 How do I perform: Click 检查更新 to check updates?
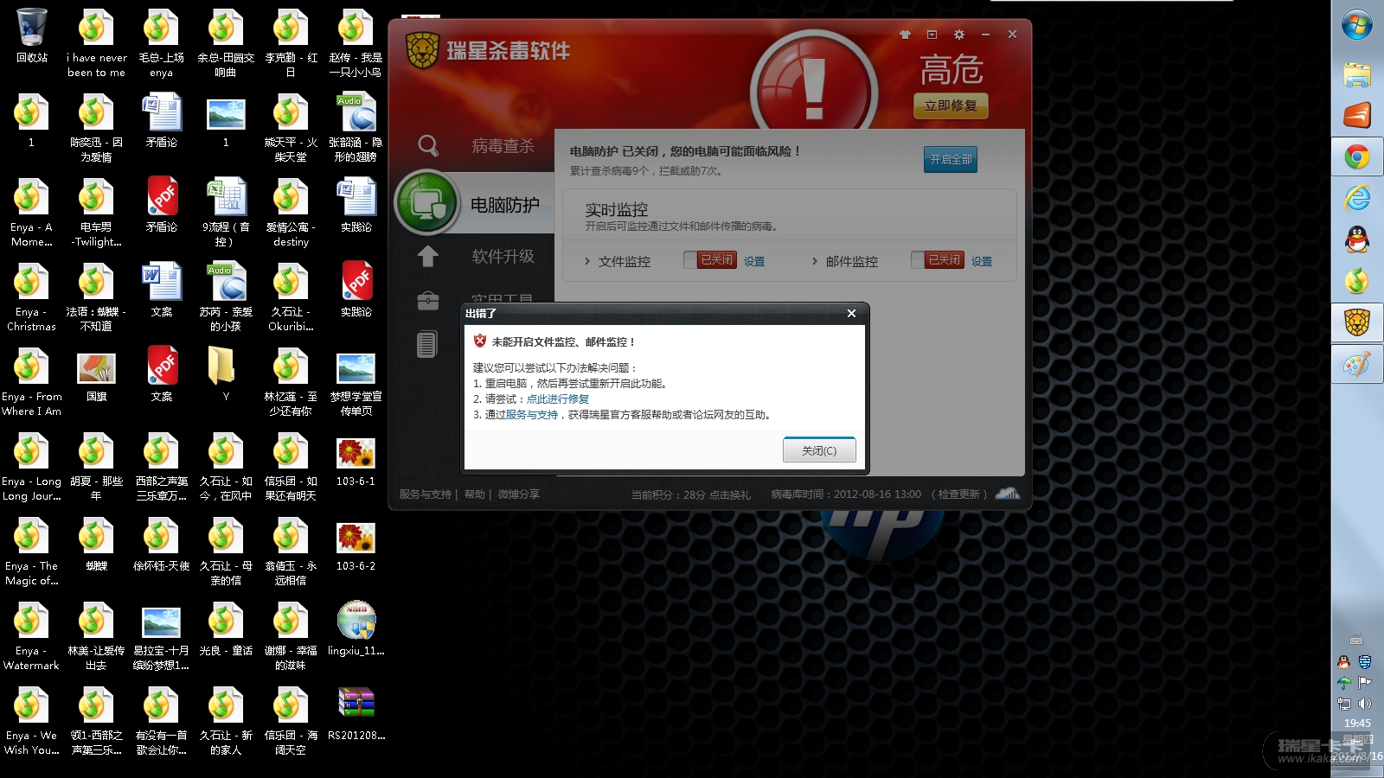pyautogui.click(x=959, y=494)
